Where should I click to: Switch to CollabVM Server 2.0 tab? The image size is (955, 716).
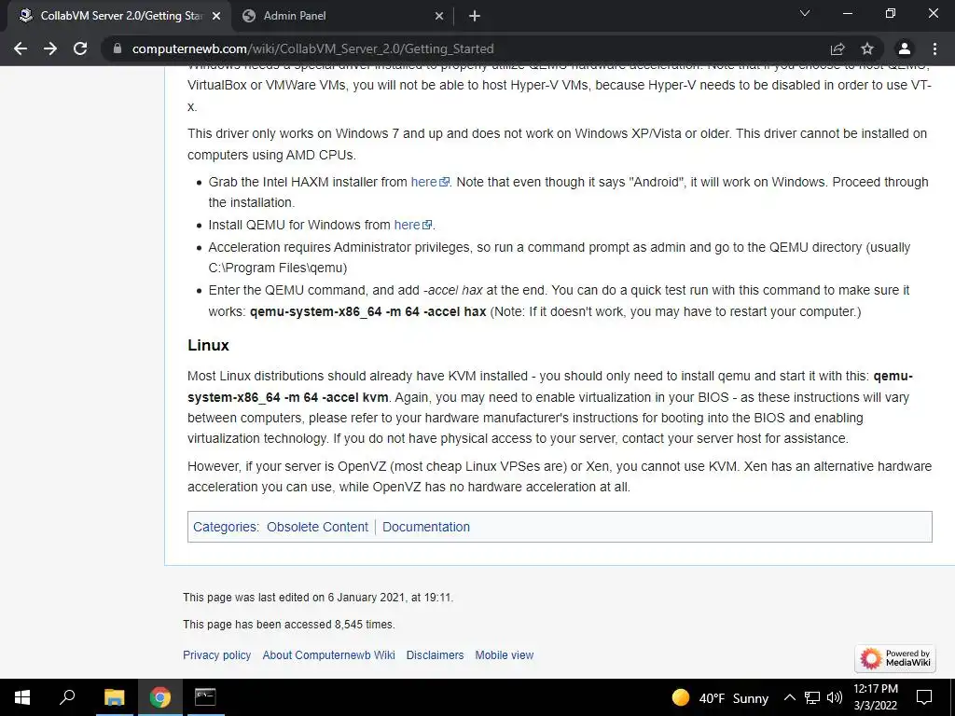click(120, 16)
